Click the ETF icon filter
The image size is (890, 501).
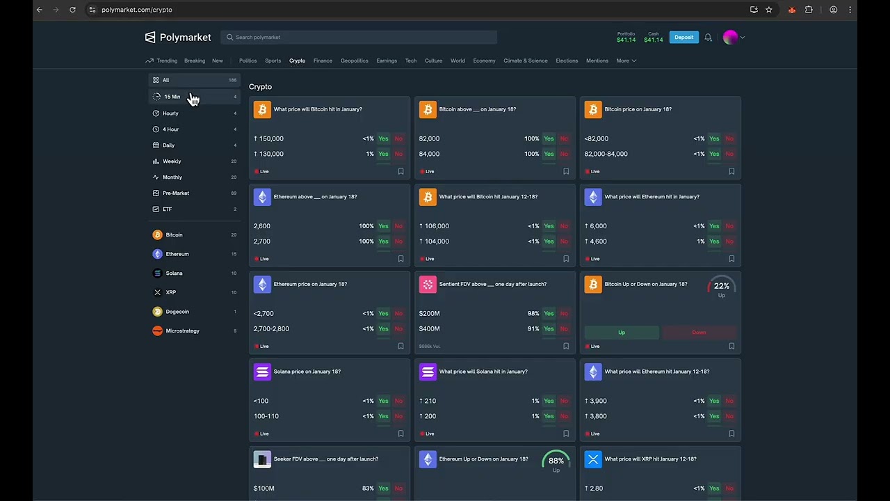156,209
